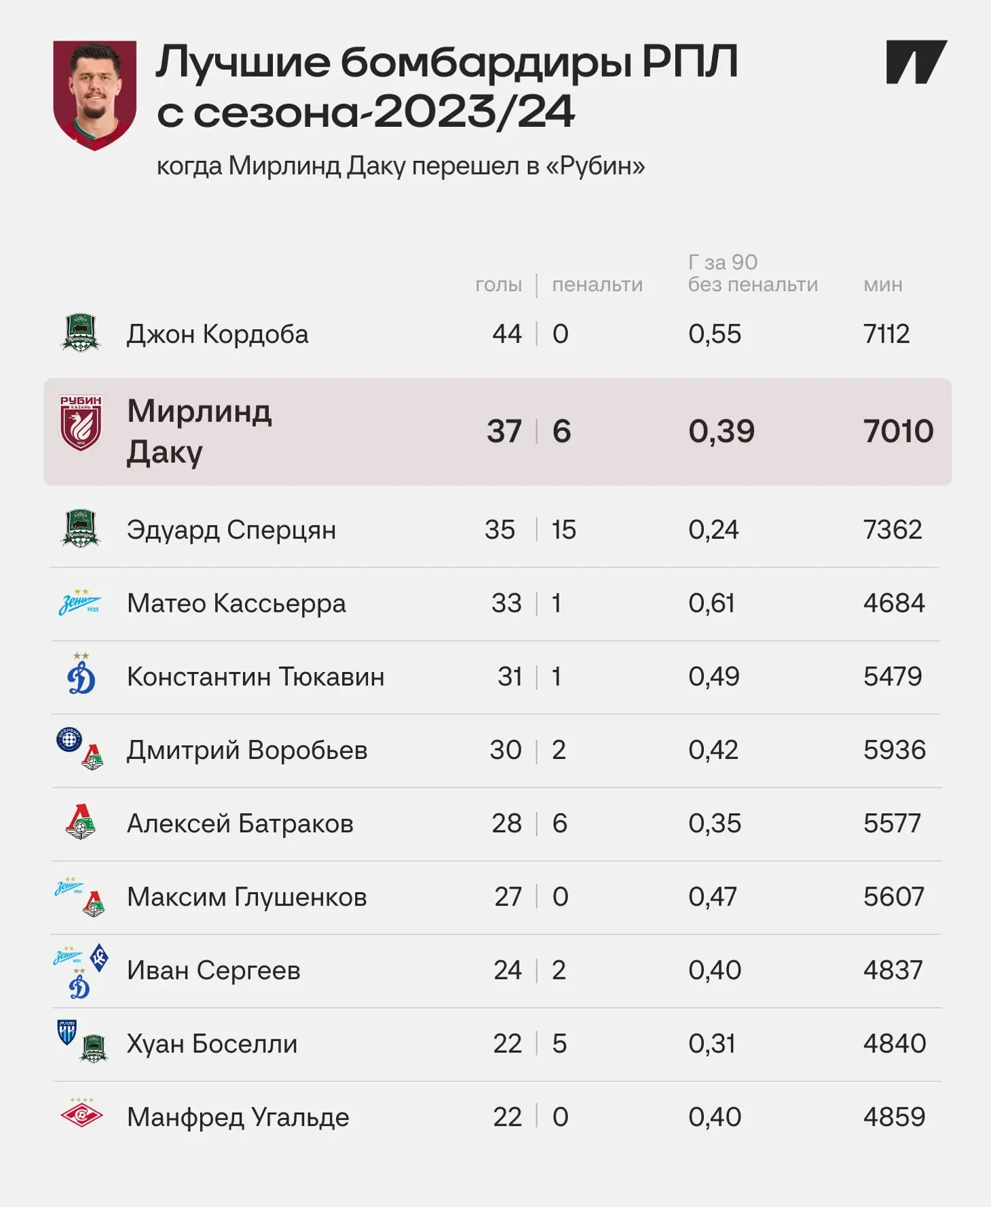Viewport: 991px width, 1207px height.
Task: Click the Spartak logo beside Манфред Угальде
Action: 81,1113
